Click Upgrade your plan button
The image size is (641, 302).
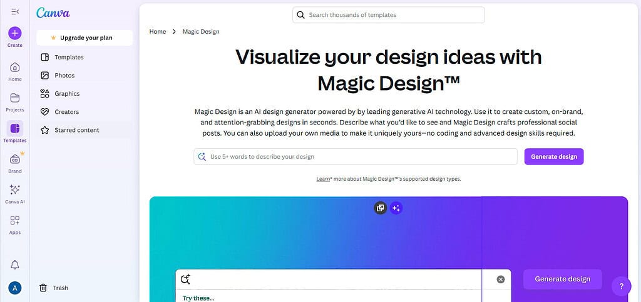85,38
